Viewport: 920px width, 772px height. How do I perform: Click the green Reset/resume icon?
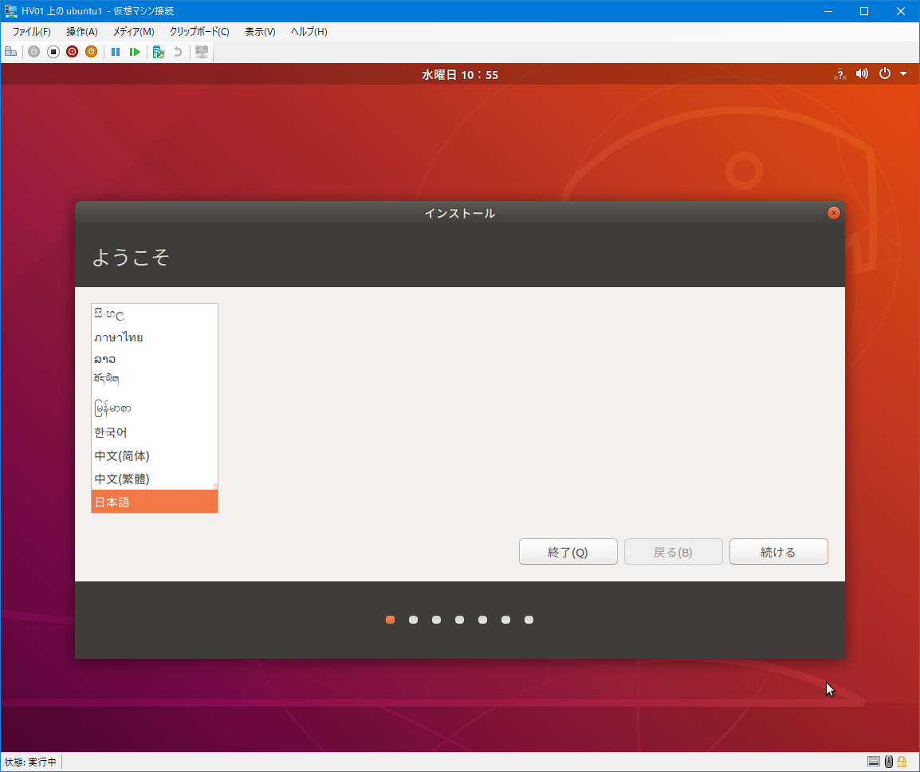(x=135, y=52)
